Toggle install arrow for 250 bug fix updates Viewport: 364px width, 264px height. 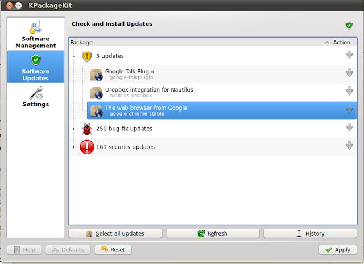pyautogui.click(x=349, y=127)
